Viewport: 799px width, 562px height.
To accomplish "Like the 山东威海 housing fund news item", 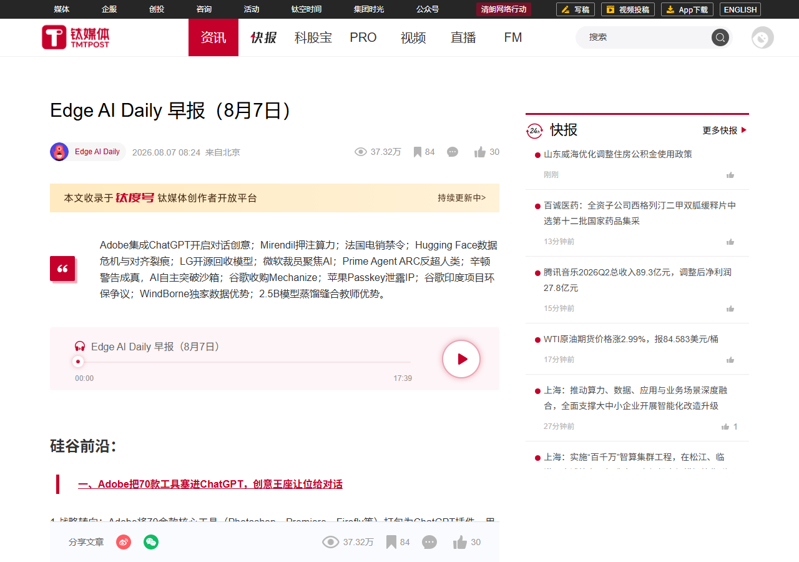I will click(730, 175).
